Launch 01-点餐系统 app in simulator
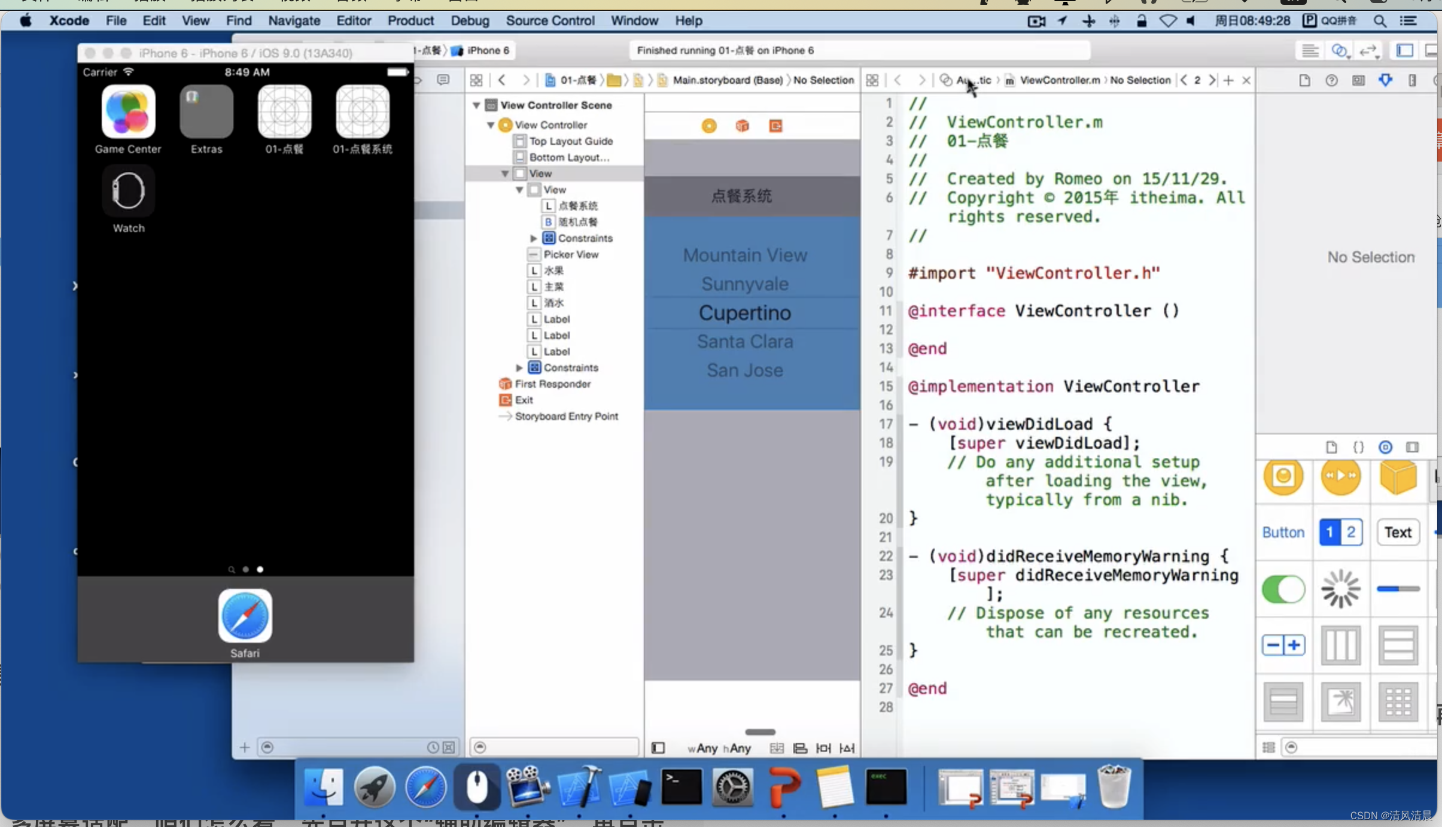Screen dimensions: 1442x827 pyautogui.click(x=363, y=112)
